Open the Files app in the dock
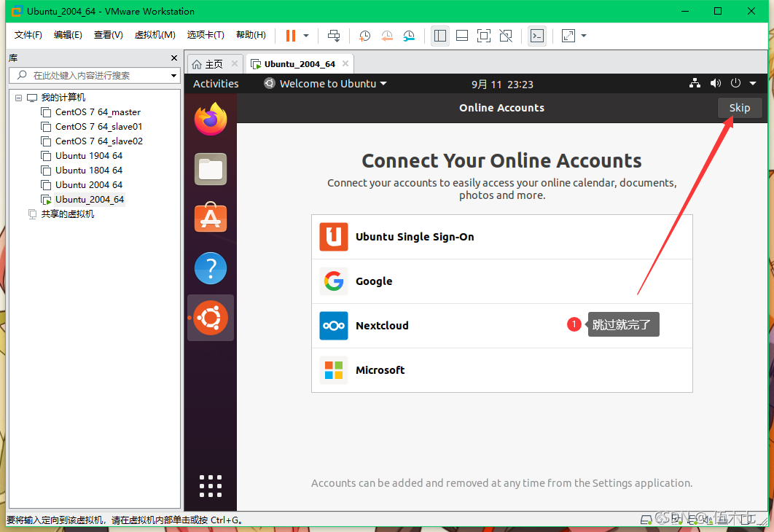Image resolution: width=774 pixels, height=532 pixels. click(211, 169)
